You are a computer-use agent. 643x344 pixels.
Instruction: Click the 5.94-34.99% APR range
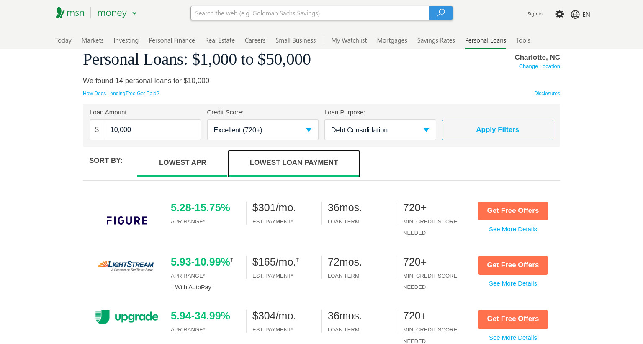tap(200, 316)
